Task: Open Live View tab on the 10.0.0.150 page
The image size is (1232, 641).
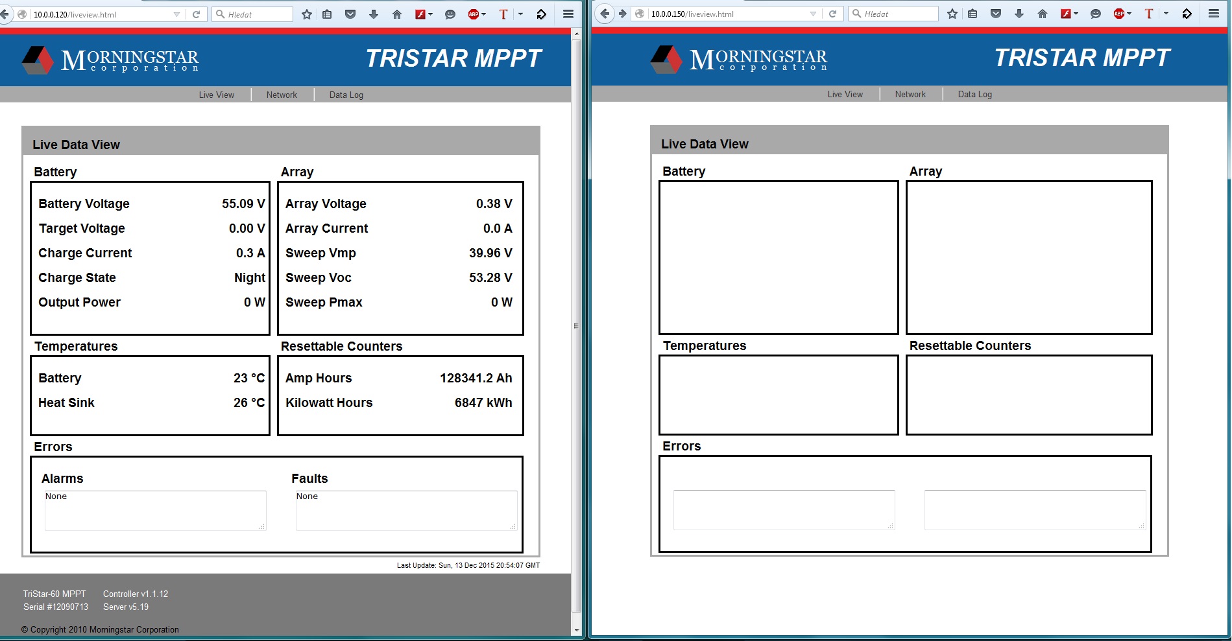Action: click(x=845, y=94)
